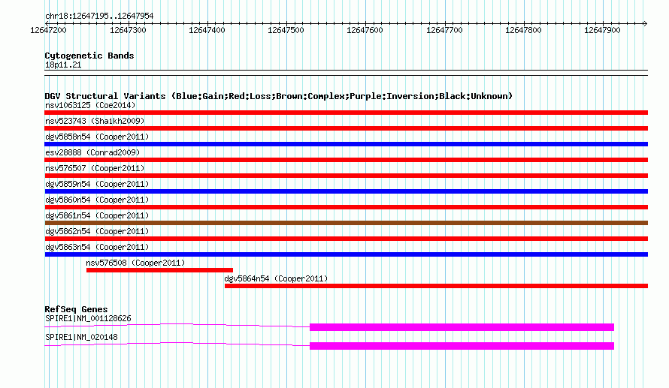Image resolution: width=669 pixels, height=388 pixels.
Task: Click ruler position 12647700
Action: [x=444, y=30]
